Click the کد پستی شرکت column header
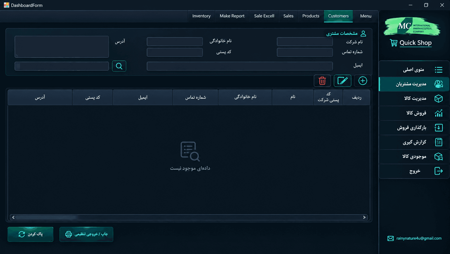The image size is (450, 254). click(328, 97)
